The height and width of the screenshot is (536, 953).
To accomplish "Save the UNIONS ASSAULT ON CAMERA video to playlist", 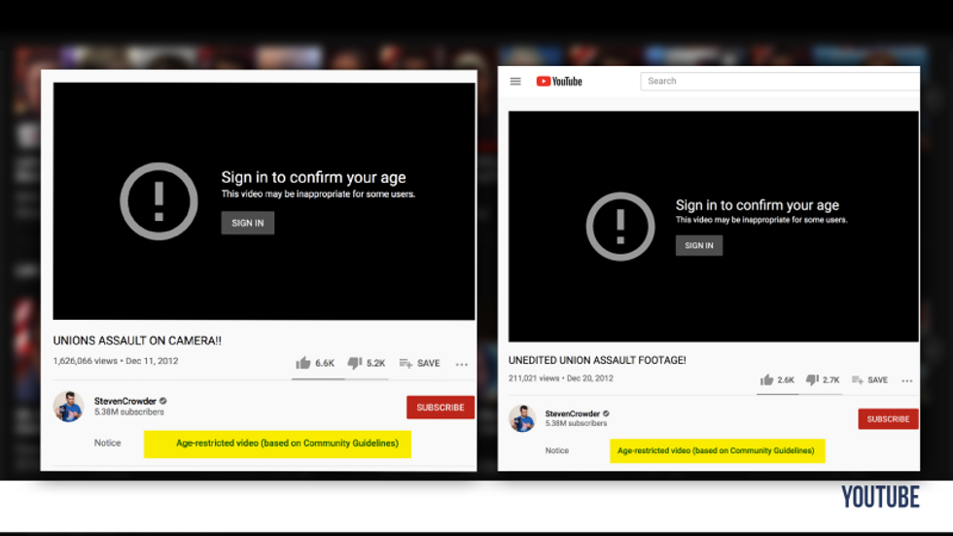I will (419, 363).
